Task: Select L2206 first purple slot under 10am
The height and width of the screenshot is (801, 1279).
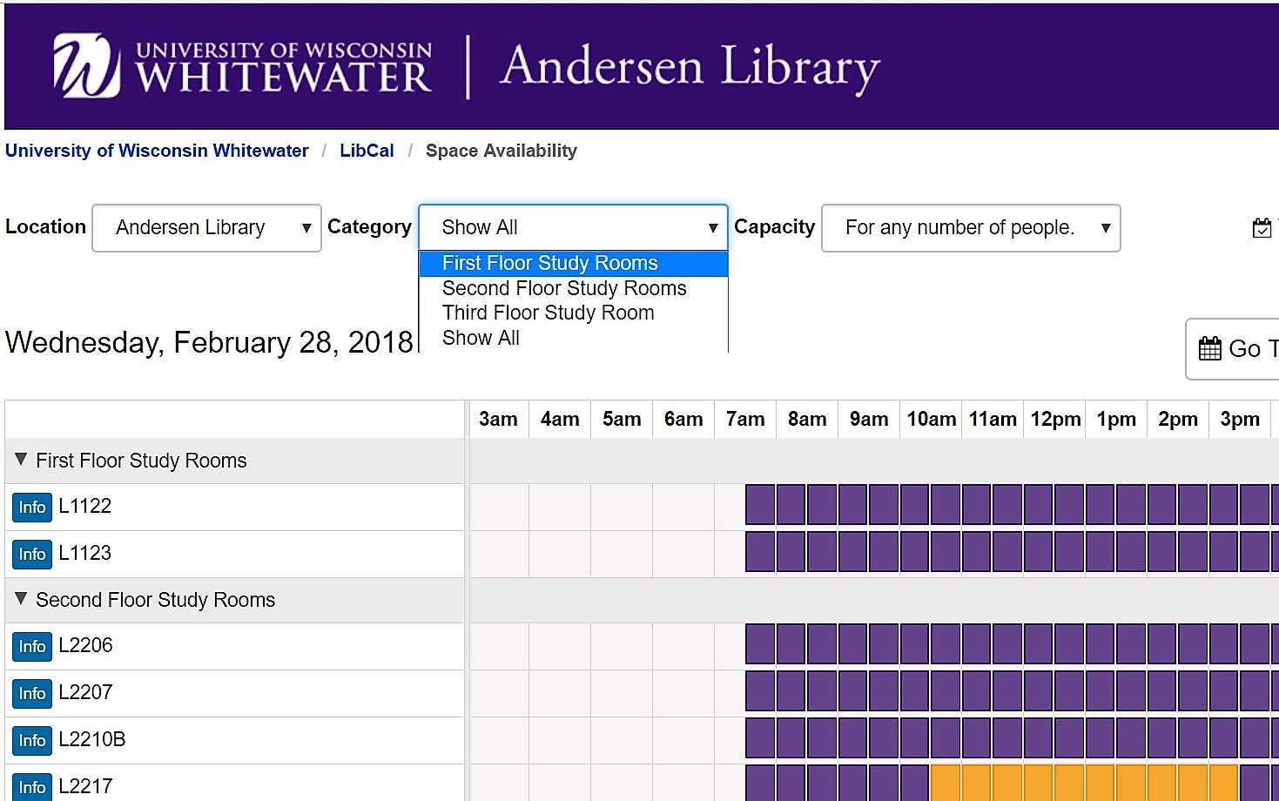Action: [x=915, y=644]
